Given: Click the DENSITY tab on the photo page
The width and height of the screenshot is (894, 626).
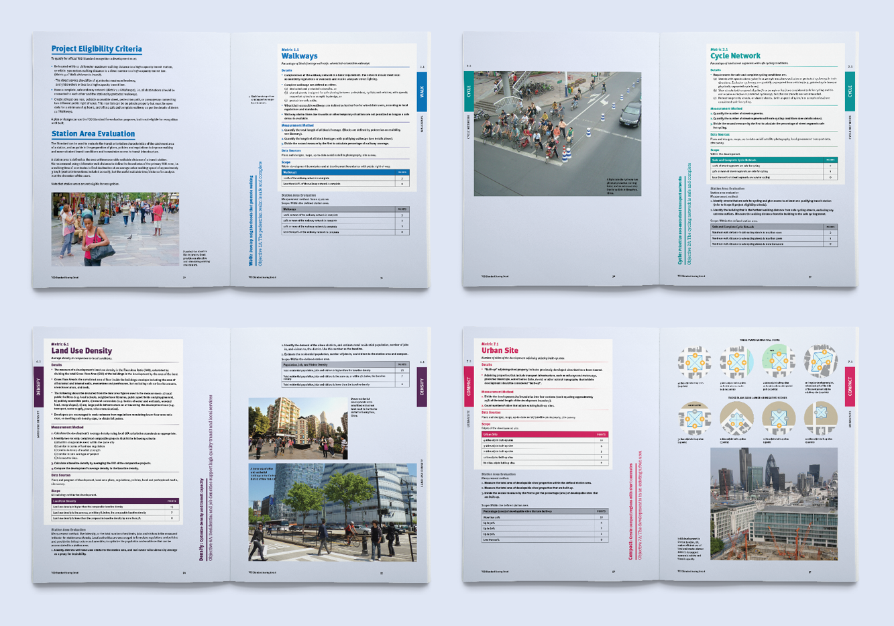Looking at the screenshot, I should pos(423,387).
